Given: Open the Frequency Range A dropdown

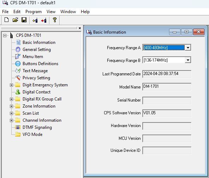Looking at the screenshot, I should coord(188,47).
